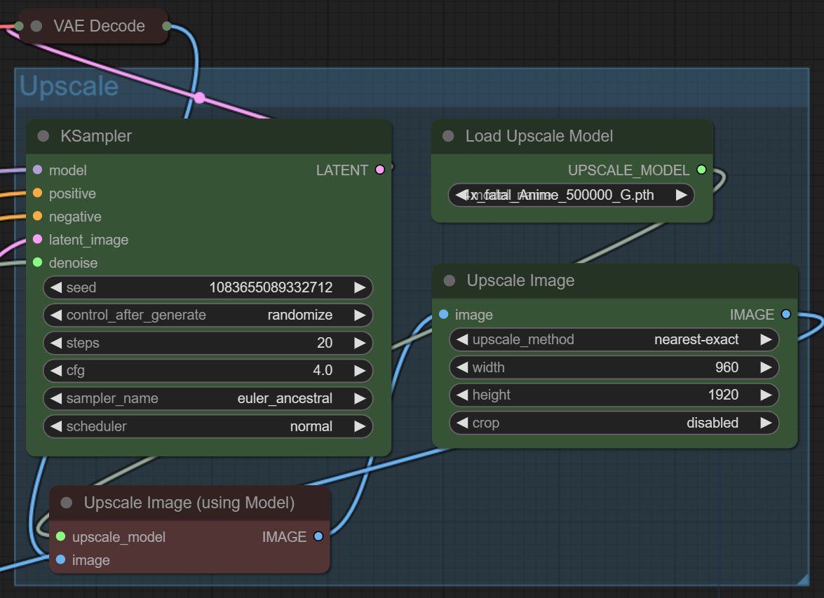
Task: Click the denoise input socket
Action: tap(37, 262)
